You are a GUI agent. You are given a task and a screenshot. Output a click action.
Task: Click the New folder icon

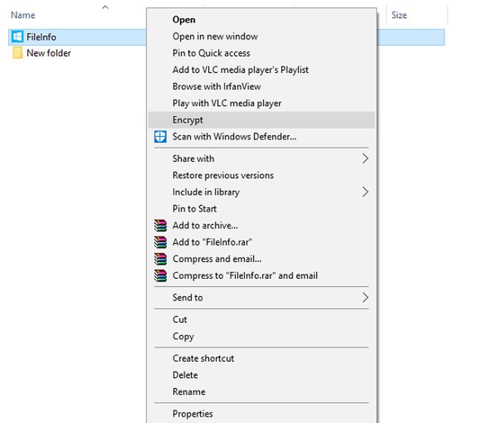pos(17,53)
